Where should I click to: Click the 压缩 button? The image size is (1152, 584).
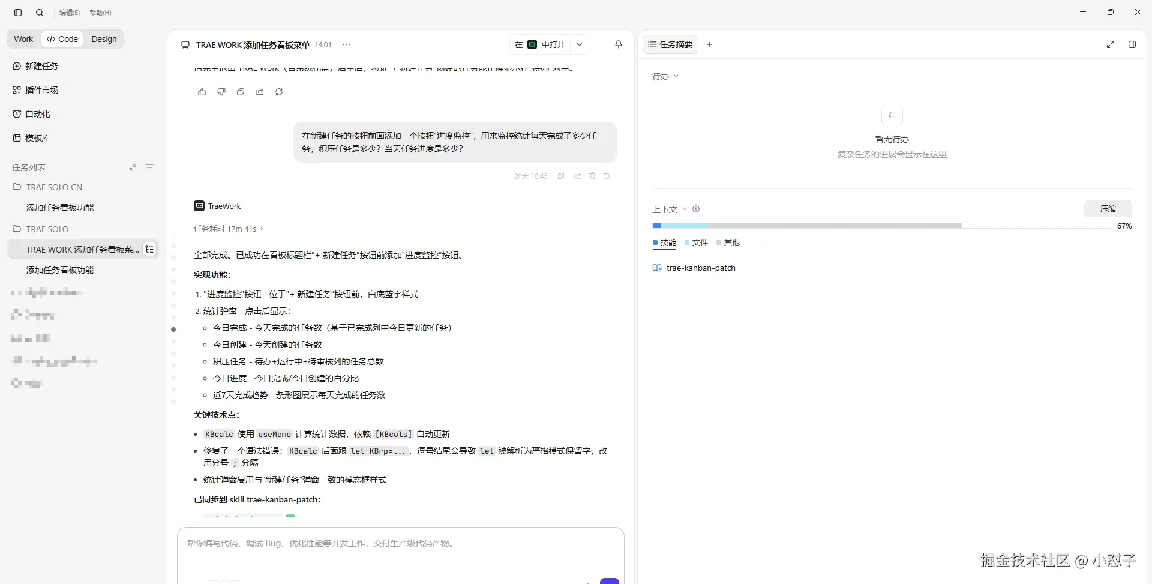pos(1108,209)
